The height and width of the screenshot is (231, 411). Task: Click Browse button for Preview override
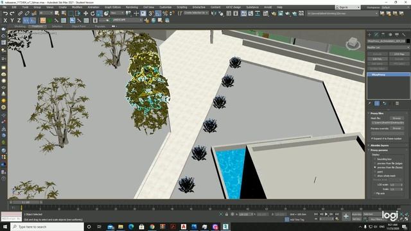point(397,128)
